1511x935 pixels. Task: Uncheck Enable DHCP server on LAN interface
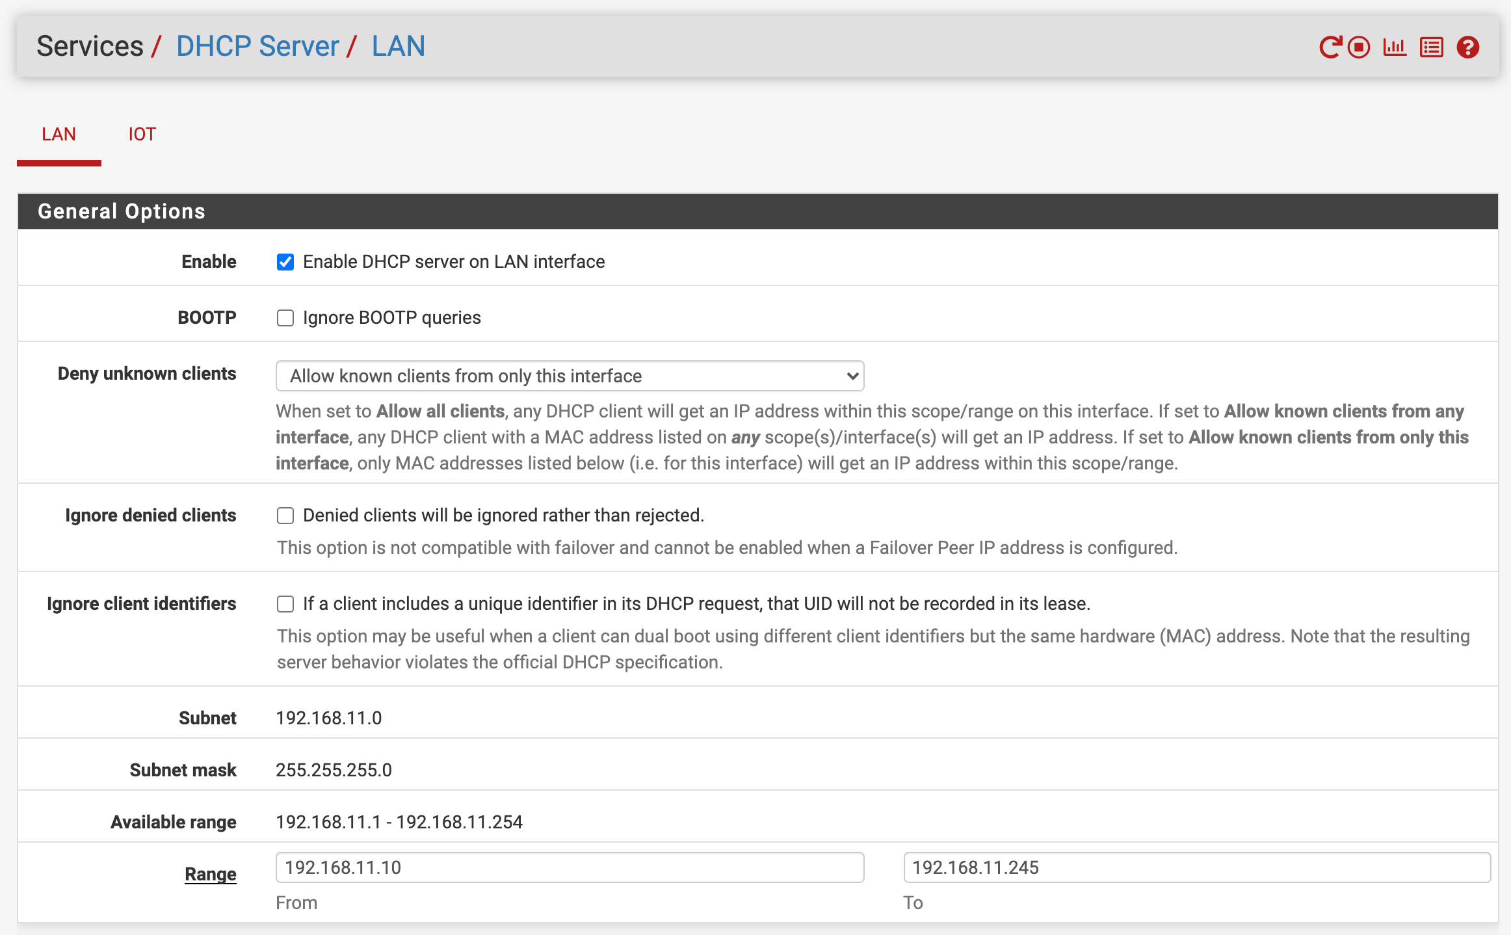pyautogui.click(x=285, y=262)
